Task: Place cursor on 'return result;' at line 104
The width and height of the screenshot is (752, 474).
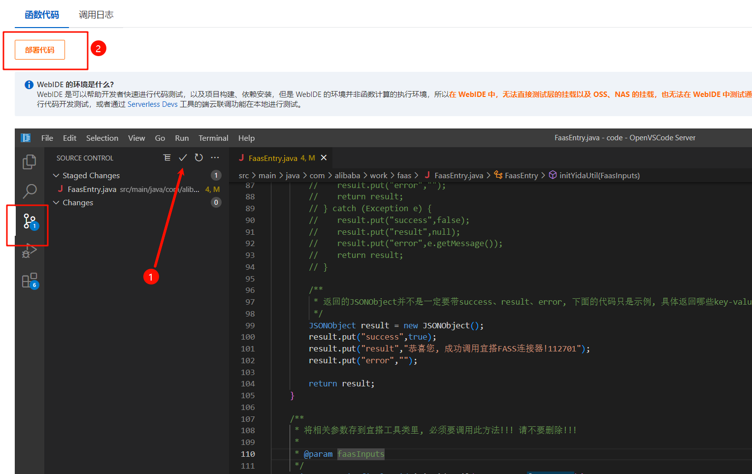Action: tap(341, 383)
